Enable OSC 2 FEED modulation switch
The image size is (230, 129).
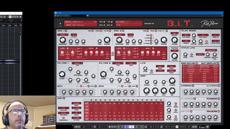[x=151, y=35]
